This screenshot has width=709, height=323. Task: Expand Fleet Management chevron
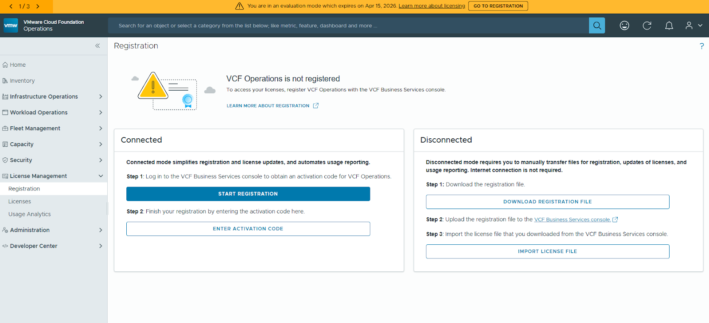(101, 129)
